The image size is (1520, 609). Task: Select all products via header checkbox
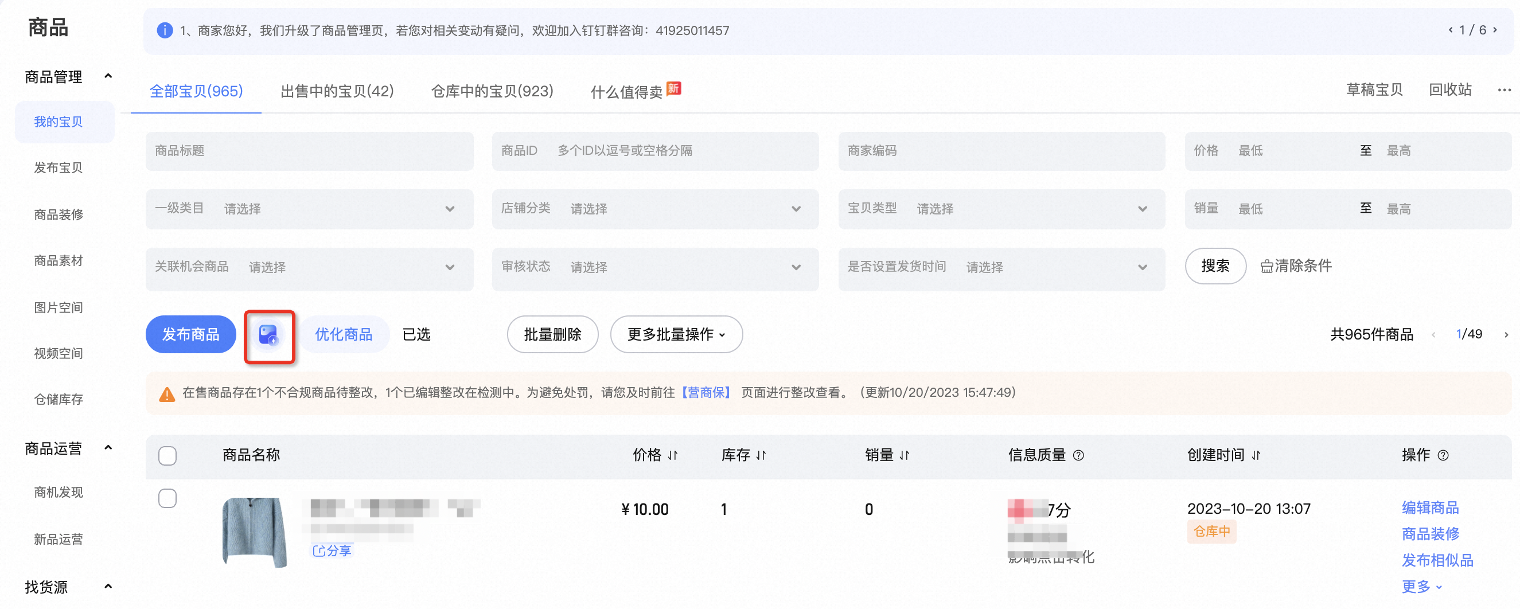tap(167, 455)
